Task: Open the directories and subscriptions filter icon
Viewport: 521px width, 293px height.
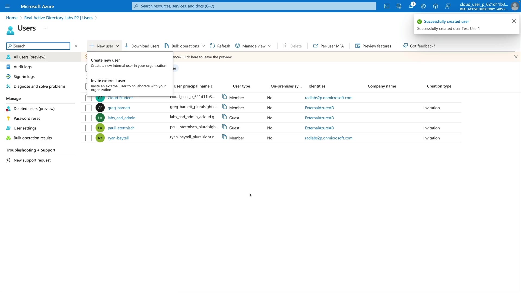Action: click(399, 6)
